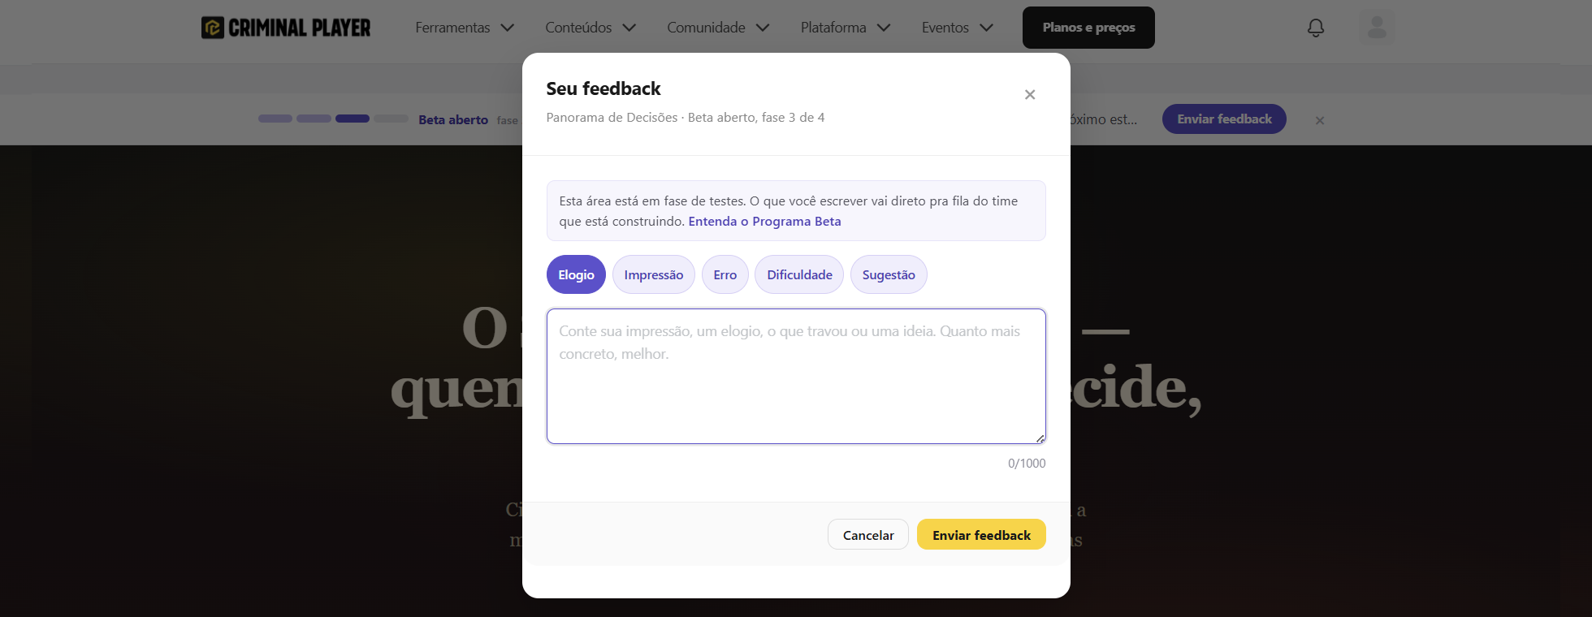The height and width of the screenshot is (617, 1592).
Task: Open the user profile avatar
Action: point(1377,28)
